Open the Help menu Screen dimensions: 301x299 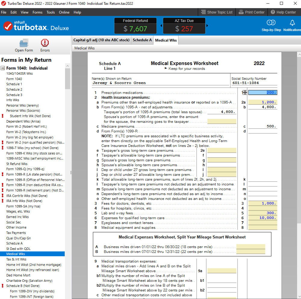coord(77,12)
